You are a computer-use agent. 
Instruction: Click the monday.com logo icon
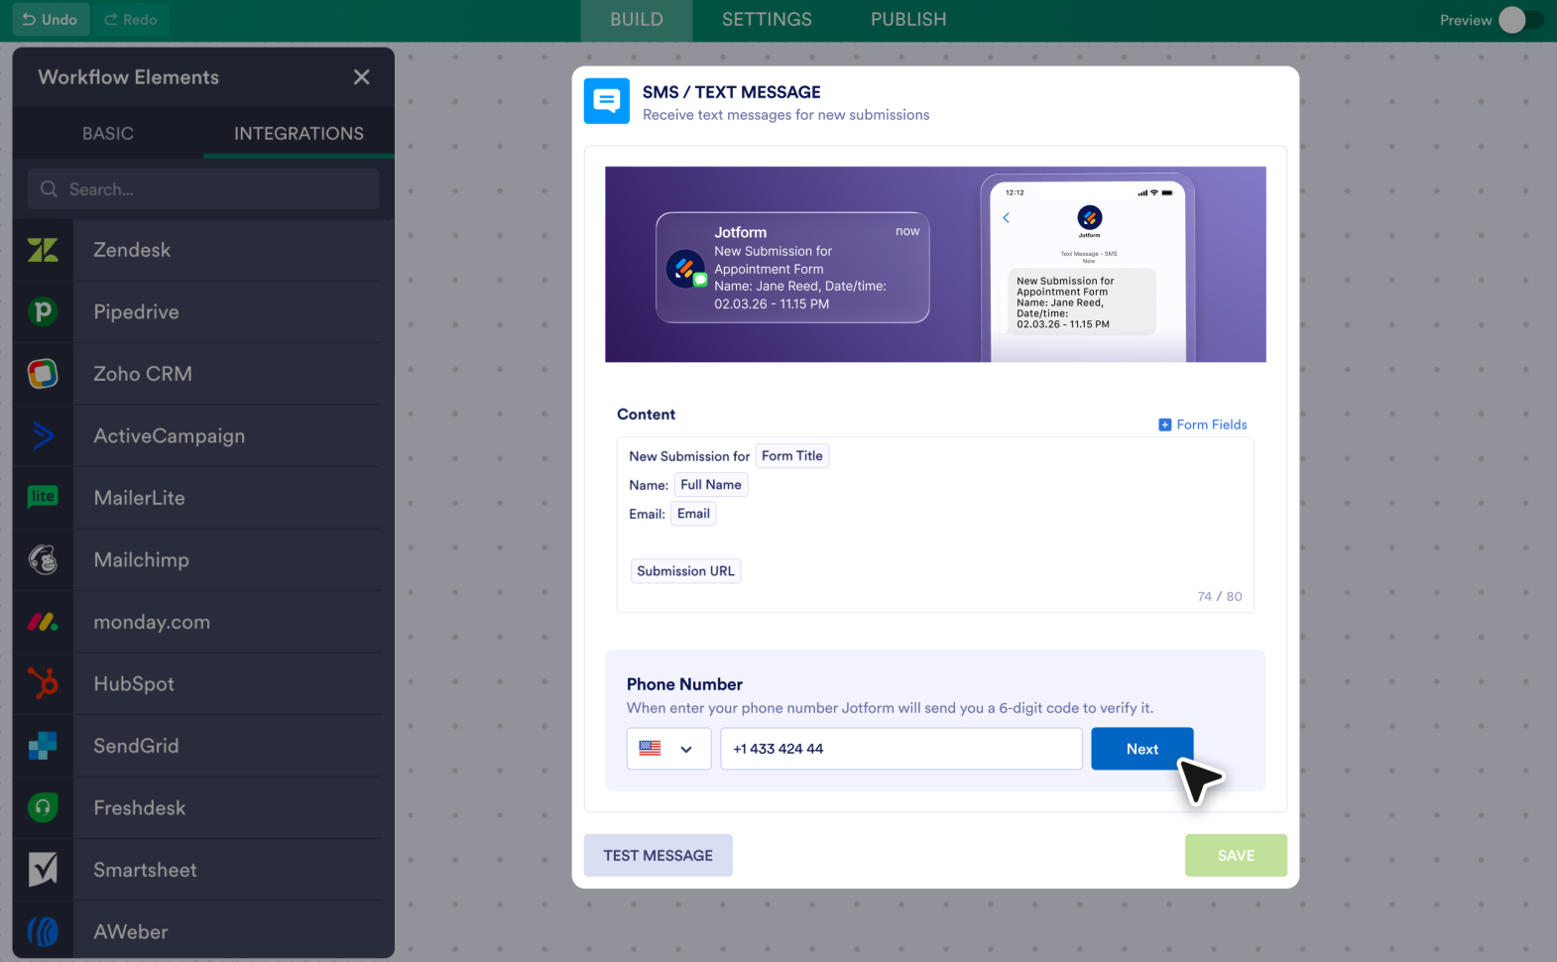[x=43, y=622]
